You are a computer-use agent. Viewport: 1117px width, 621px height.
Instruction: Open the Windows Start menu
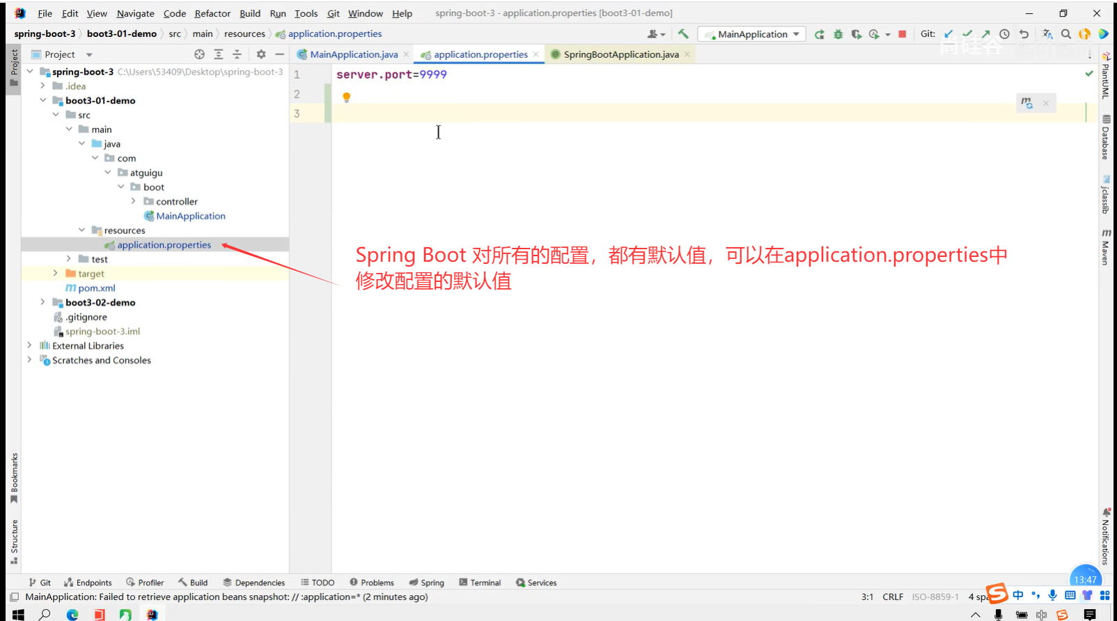click(x=18, y=614)
